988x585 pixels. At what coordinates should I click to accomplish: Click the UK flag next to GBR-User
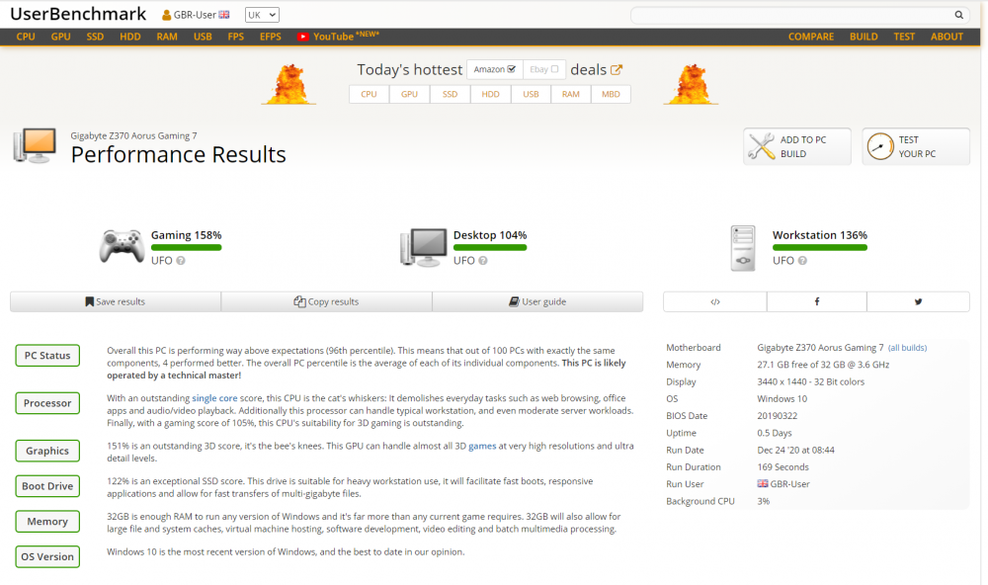(223, 14)
